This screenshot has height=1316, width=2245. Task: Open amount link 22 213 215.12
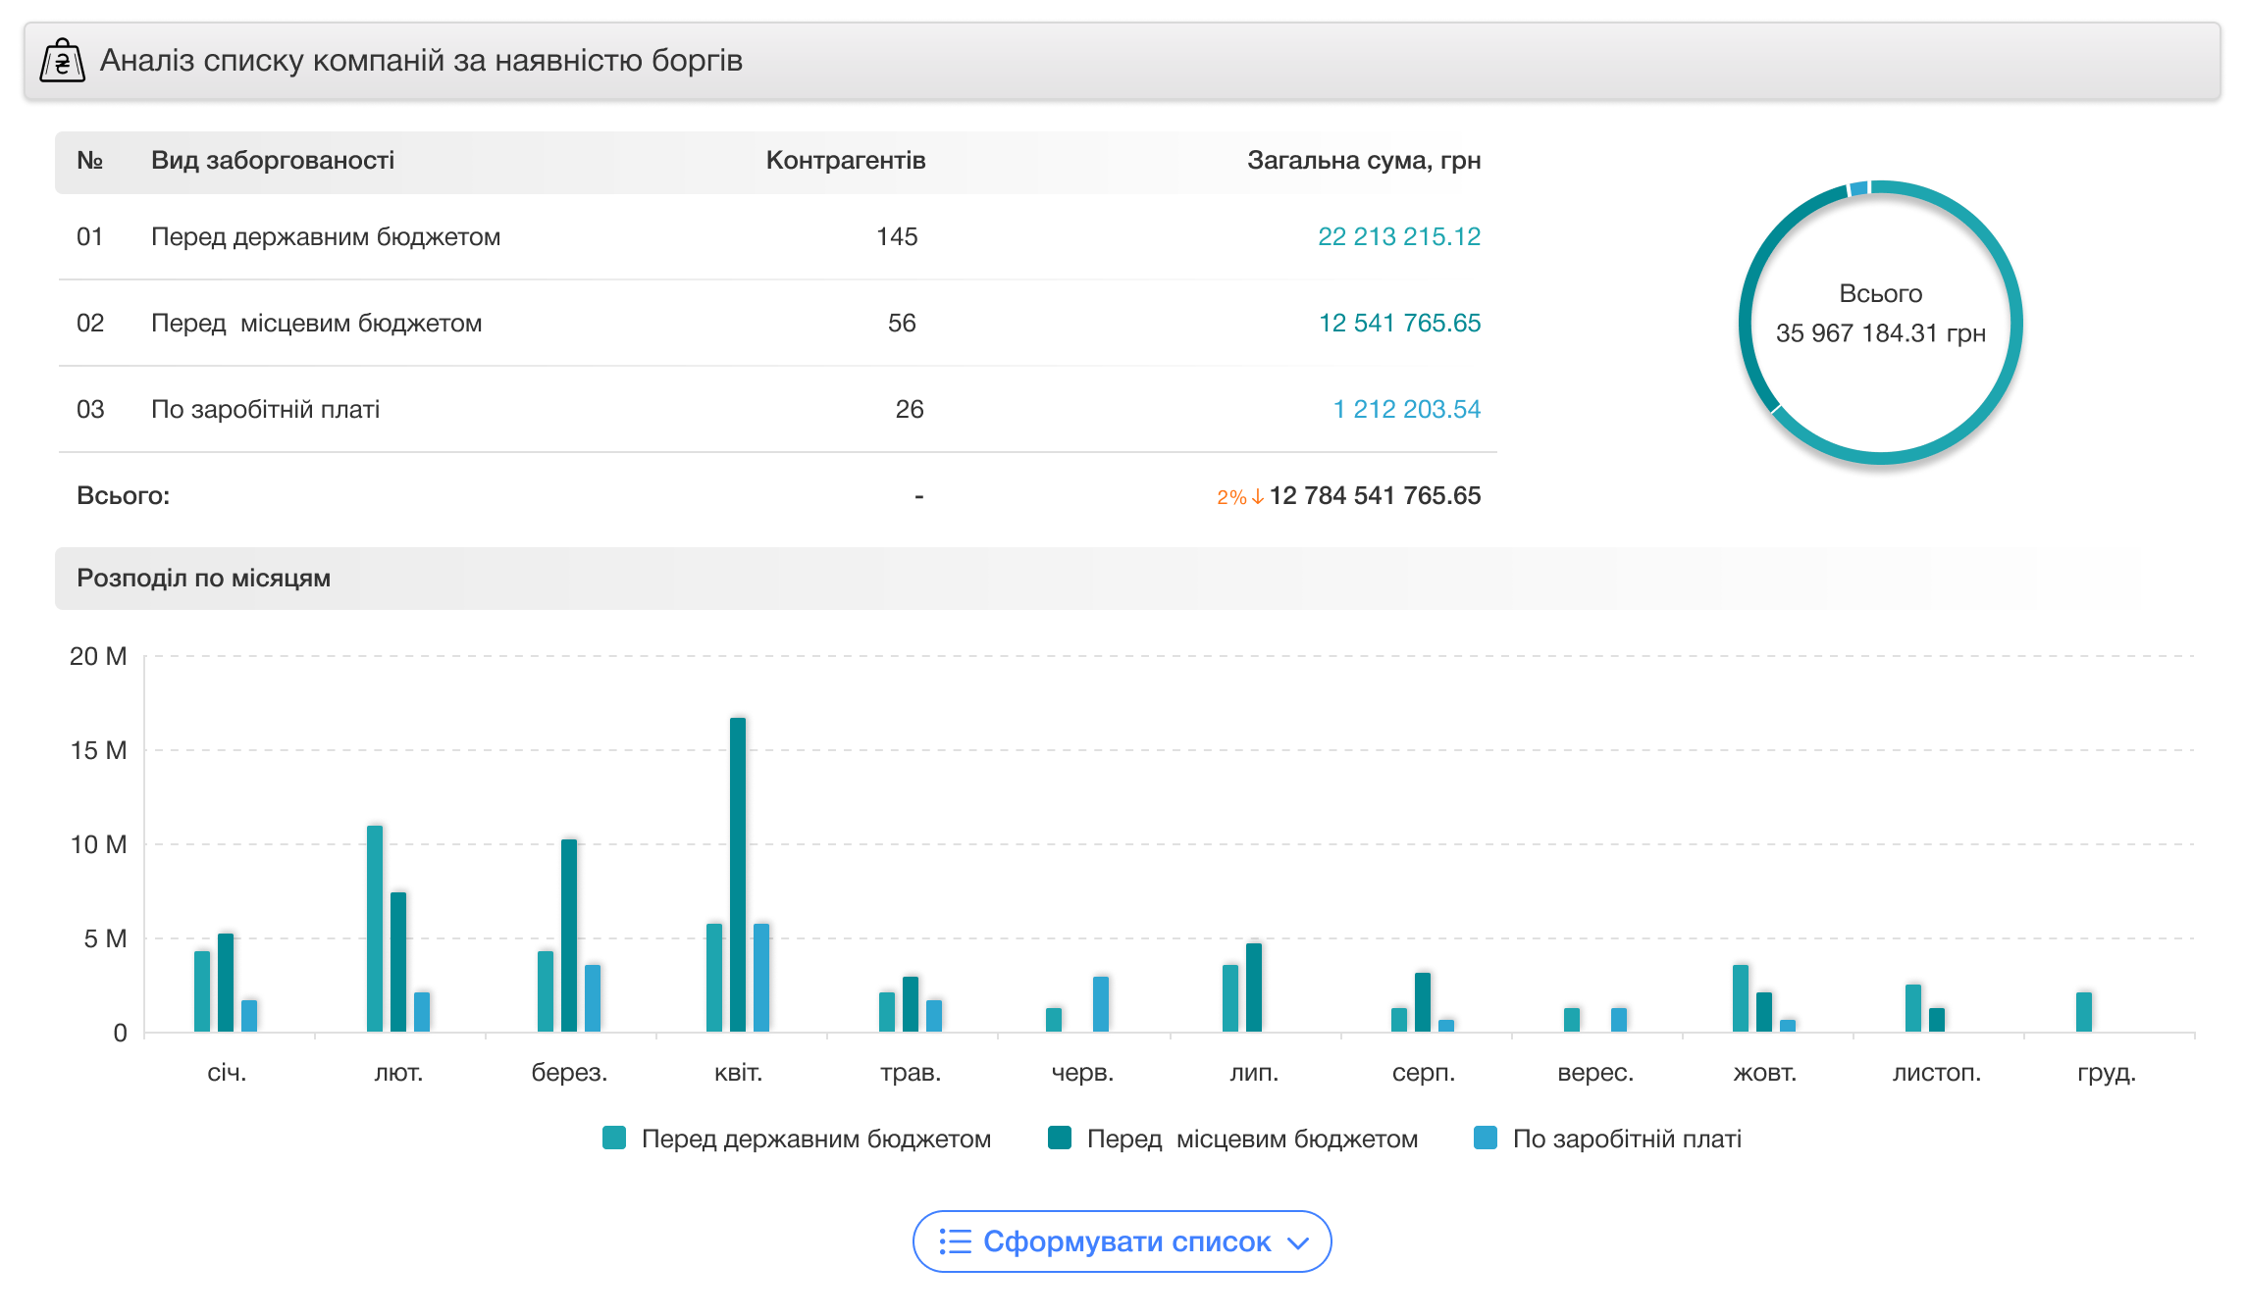tap(1398, 236)
